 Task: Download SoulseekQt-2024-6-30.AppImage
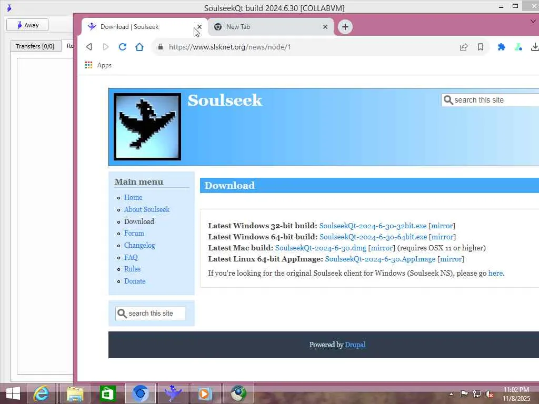380,259
